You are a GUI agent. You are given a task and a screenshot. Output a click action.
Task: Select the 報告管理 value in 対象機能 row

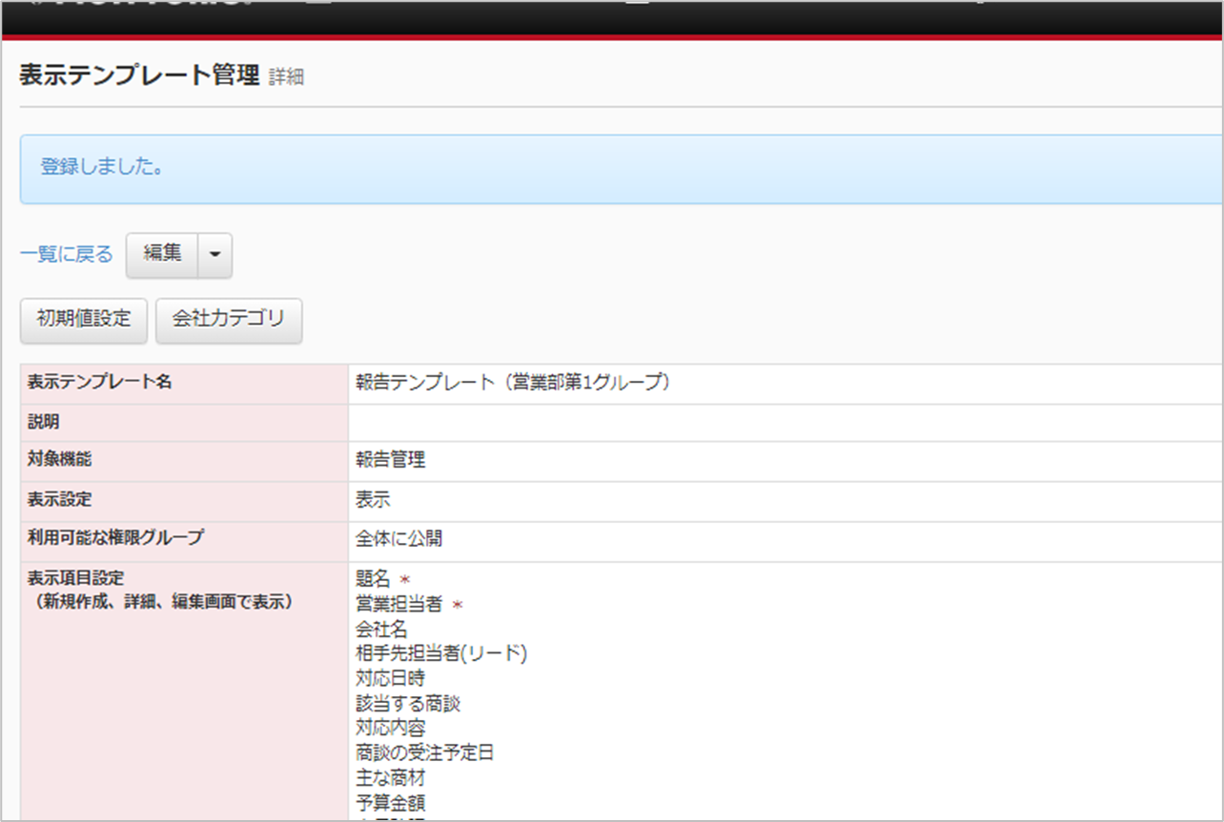390,461
